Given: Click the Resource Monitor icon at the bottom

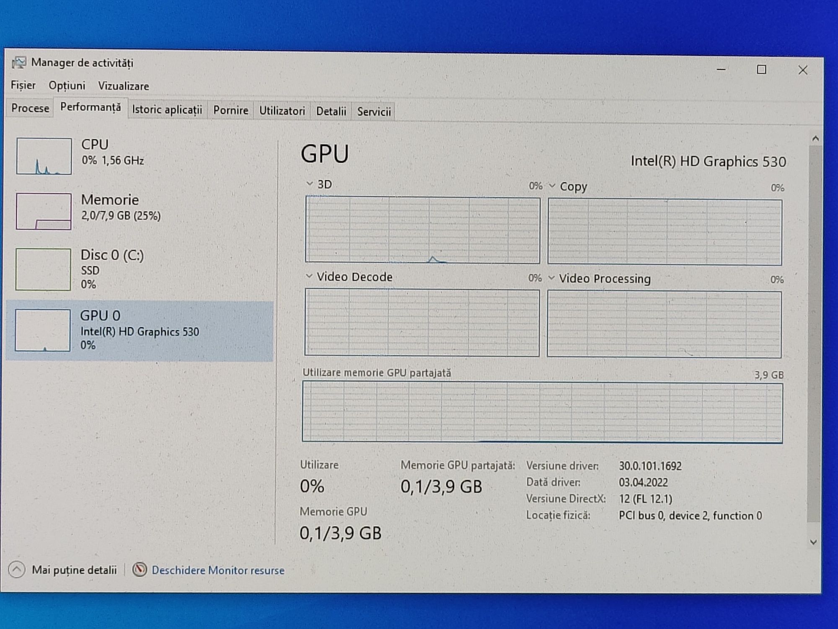Looking at the screenshot, I should [140, 569].
